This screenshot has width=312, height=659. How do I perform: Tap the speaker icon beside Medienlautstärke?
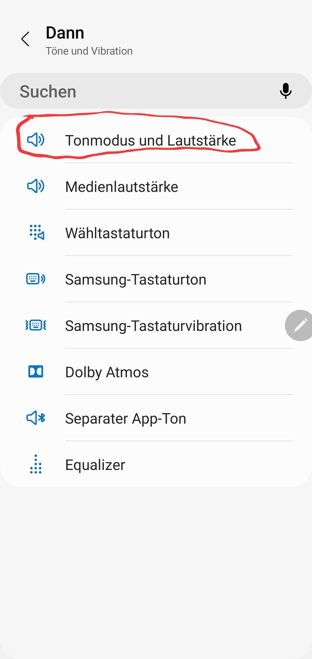(x=36, y=186)
